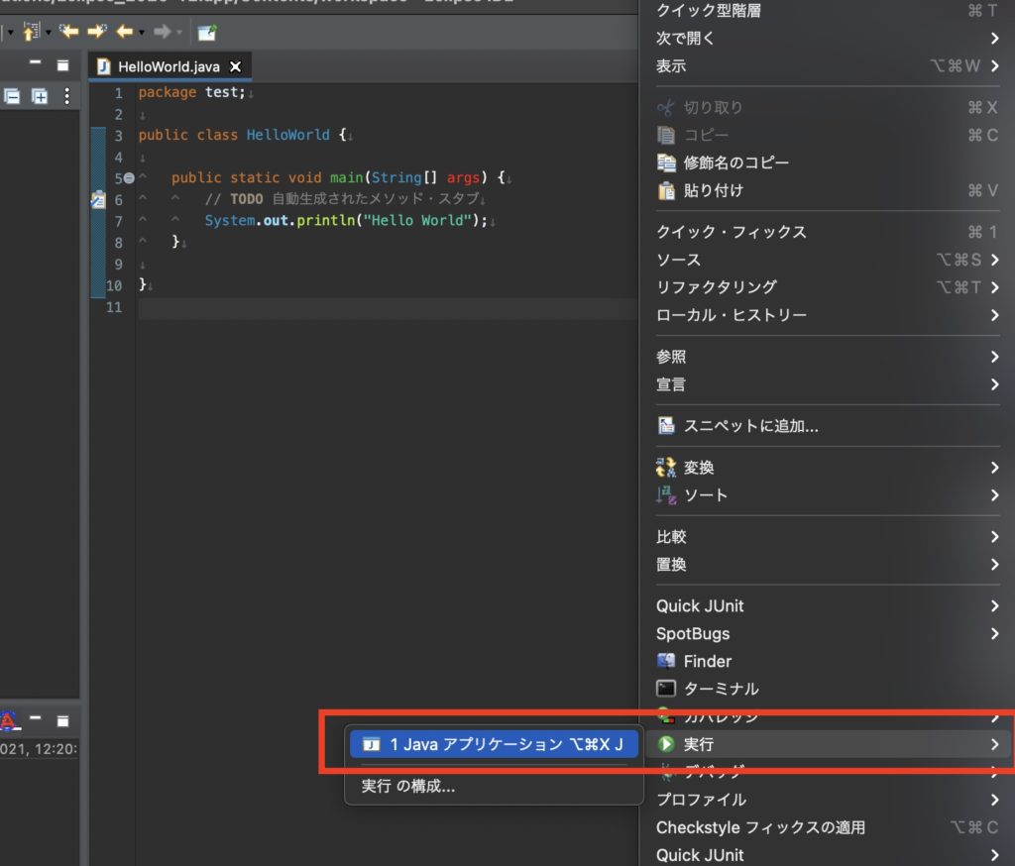Image resolution: width=1015 pixels, height=866 pixels.
Task: Choose Finder from context menu
Action: (x=827, y=662)
